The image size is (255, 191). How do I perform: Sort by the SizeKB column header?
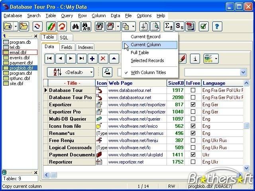pos(176,83)
